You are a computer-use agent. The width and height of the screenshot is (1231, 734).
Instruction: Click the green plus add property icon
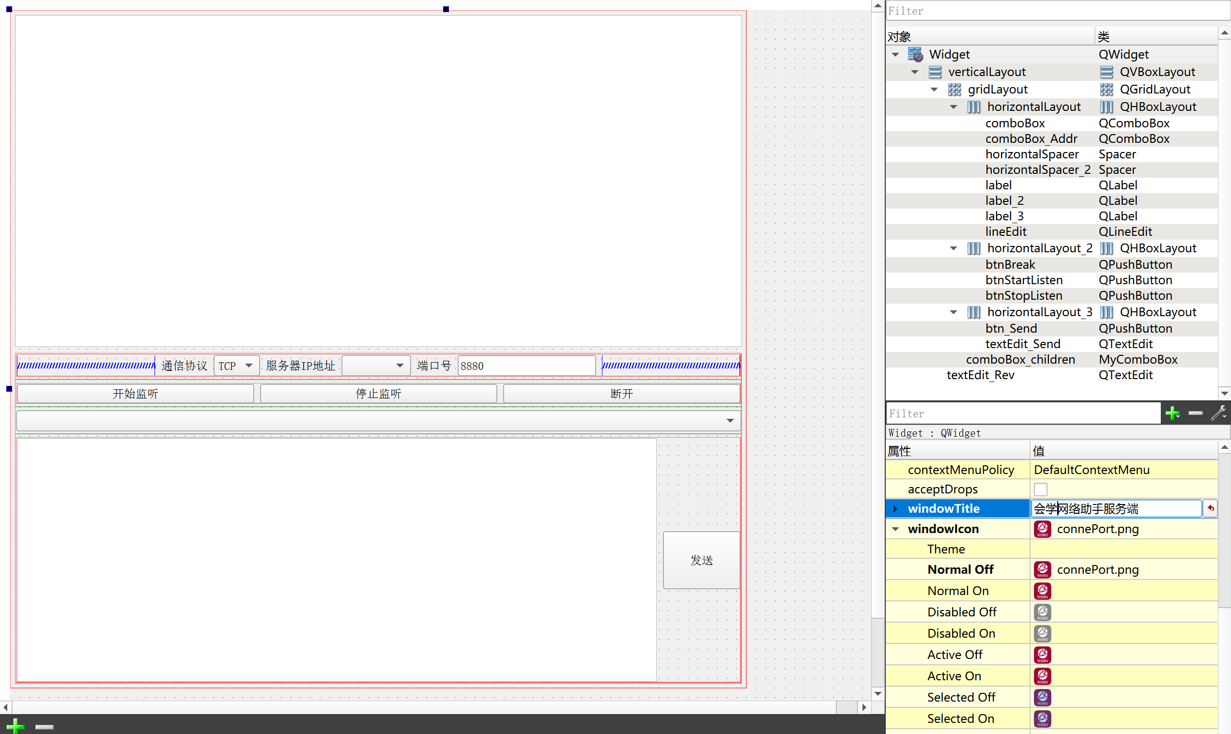click(1171, 413)
